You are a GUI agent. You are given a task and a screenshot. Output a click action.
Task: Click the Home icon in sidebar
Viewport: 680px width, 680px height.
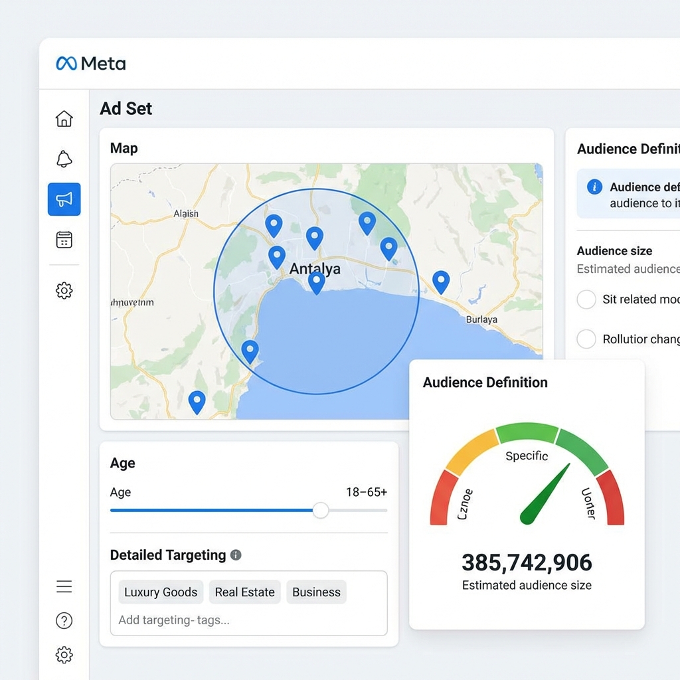[x=64, y=119]
